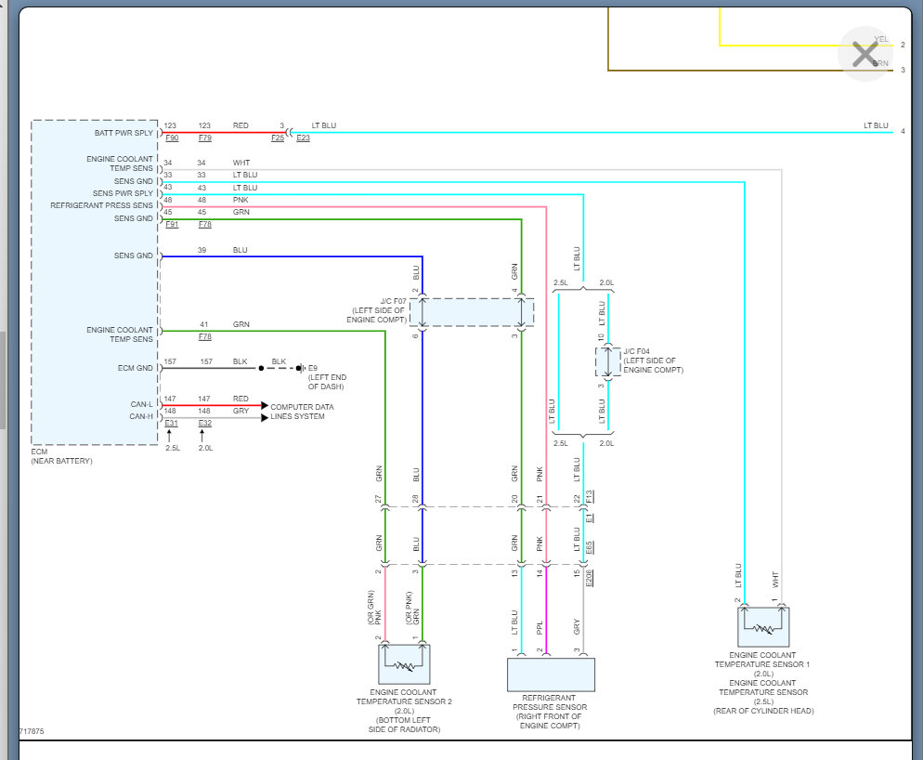Select the ENGINE COOLANT TEMPERATURE SENSOR 1 caption
This screenshot has width=923, height=760.
coord(763,683)
